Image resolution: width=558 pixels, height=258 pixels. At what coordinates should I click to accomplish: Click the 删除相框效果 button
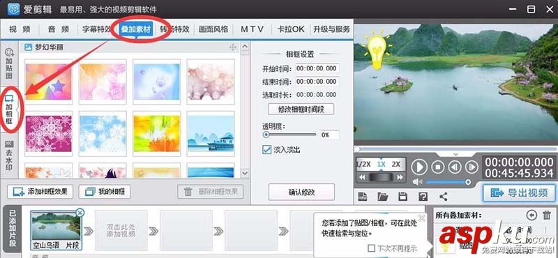pos(211,192)
